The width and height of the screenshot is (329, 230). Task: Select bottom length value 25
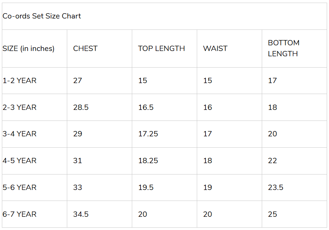(272, 215)
